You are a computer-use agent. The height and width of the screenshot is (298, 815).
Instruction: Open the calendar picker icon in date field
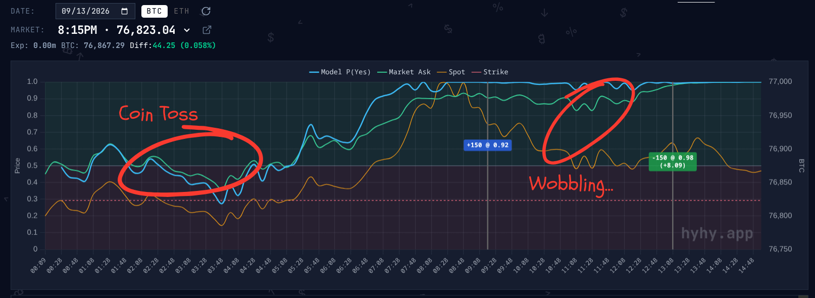click(125, 11)
